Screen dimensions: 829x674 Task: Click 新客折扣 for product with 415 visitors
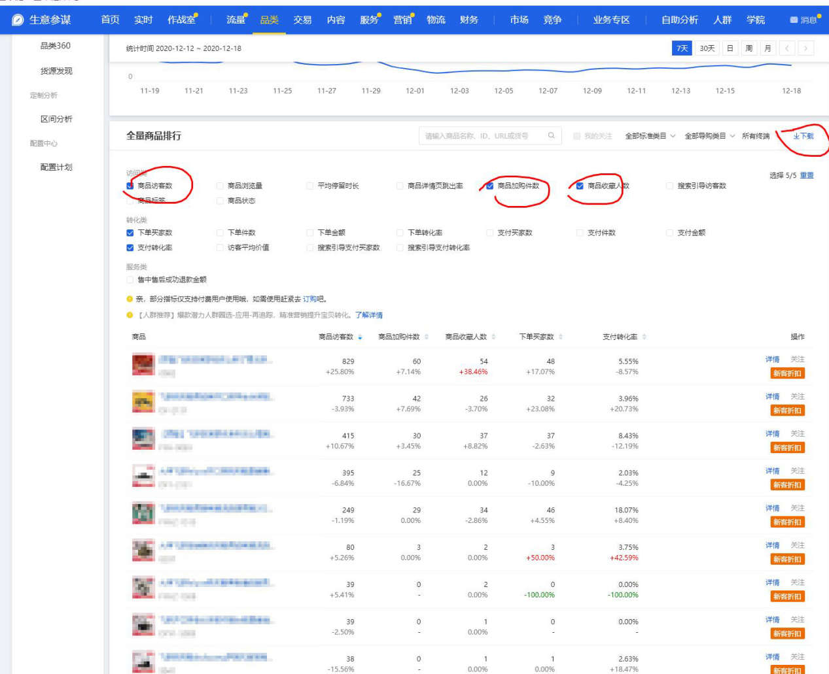(x=787, y=448)
